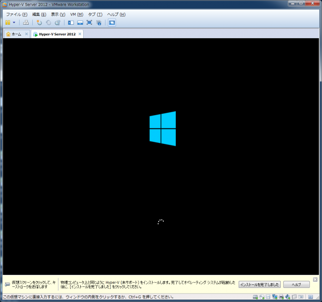322x302 pixels.
Task: Click the gray folder-shaped device status icon
Action: click(x=294, y=296)
